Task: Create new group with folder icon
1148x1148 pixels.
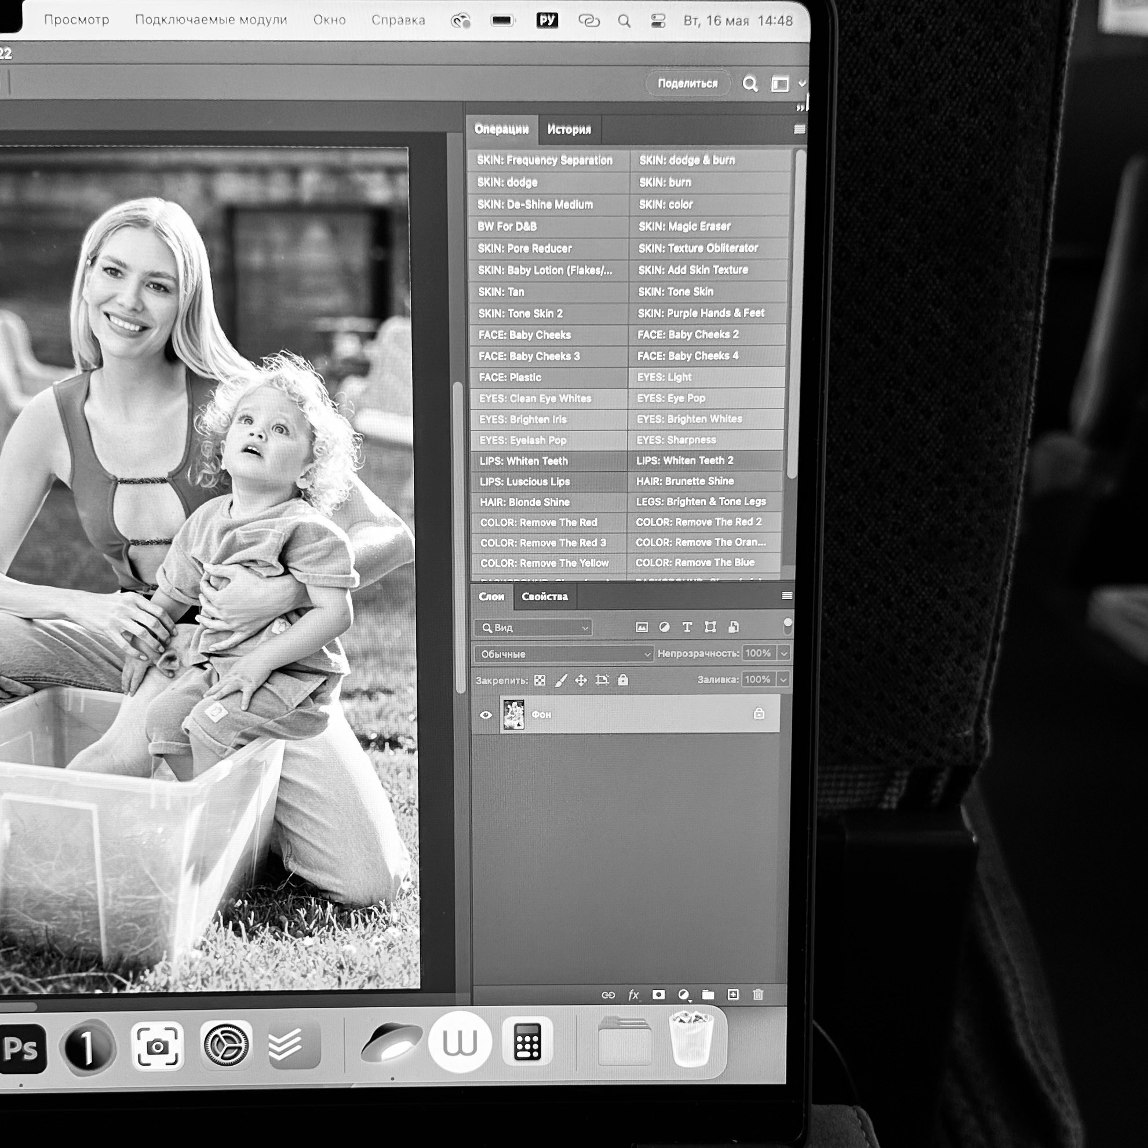Action: tap(708, 994)
